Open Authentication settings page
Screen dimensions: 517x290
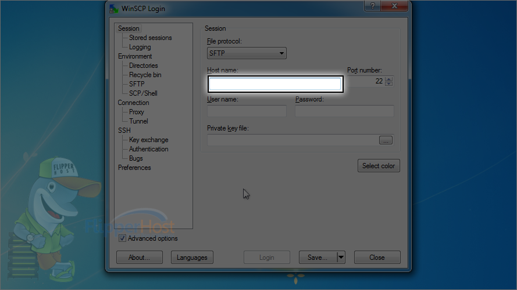(x=149, y=149)
